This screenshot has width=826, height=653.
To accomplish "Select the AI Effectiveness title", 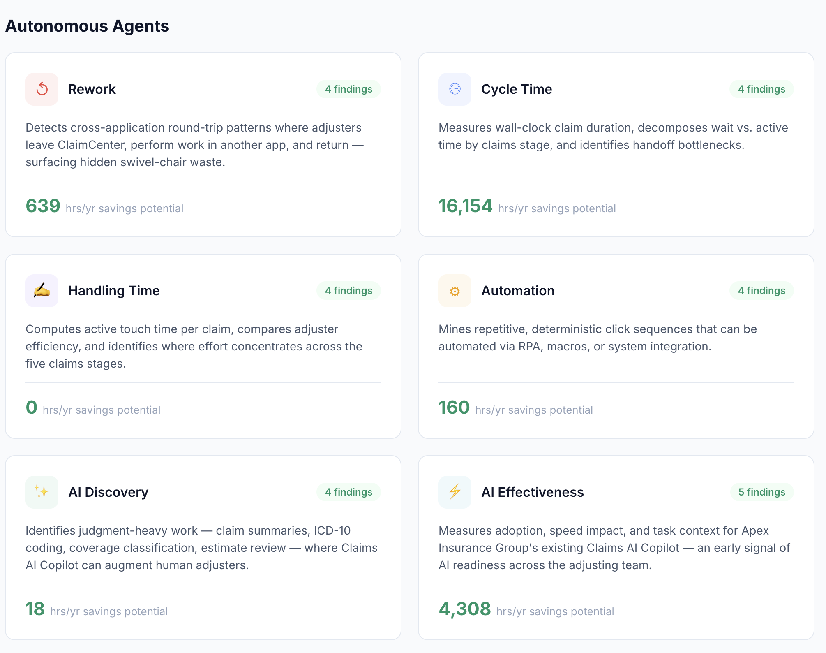I will [533, 492].
